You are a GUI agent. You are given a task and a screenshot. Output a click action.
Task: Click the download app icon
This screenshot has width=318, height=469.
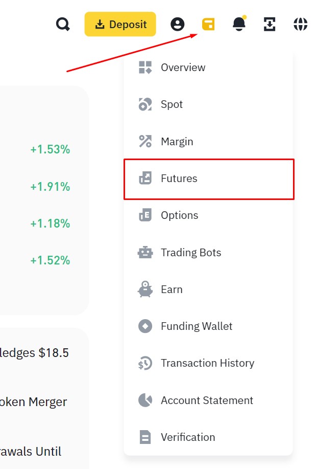tap(270, 24)
